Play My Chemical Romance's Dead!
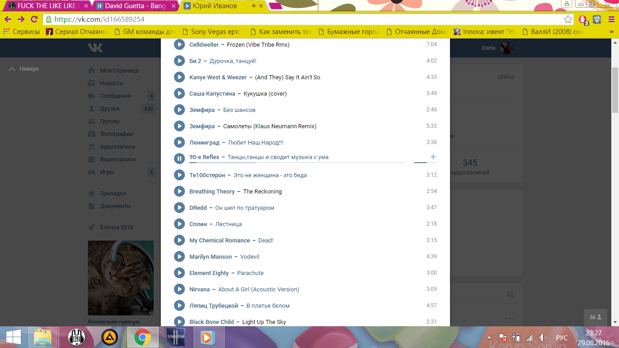This screenshot has height=348, width=619. pos(179,240)
